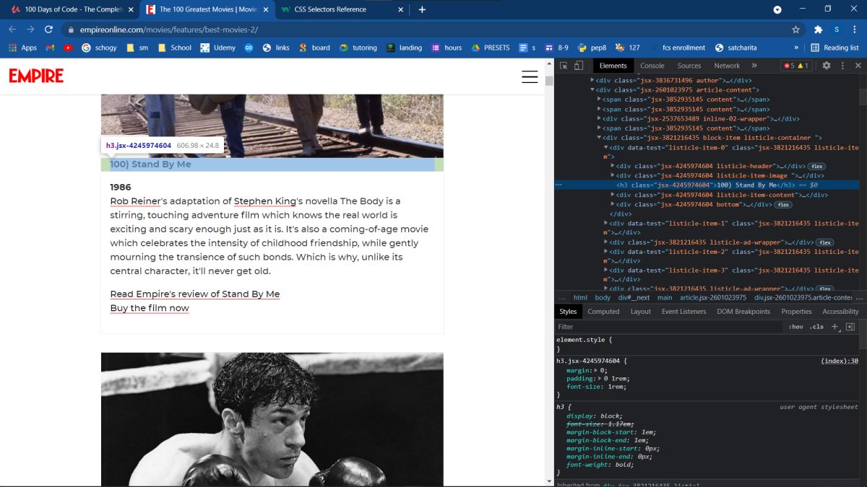This screenshot has width=867, height=487.
Task: Click article.jsx-2601023975 in the breadcrumb
Action: (712, 297)
